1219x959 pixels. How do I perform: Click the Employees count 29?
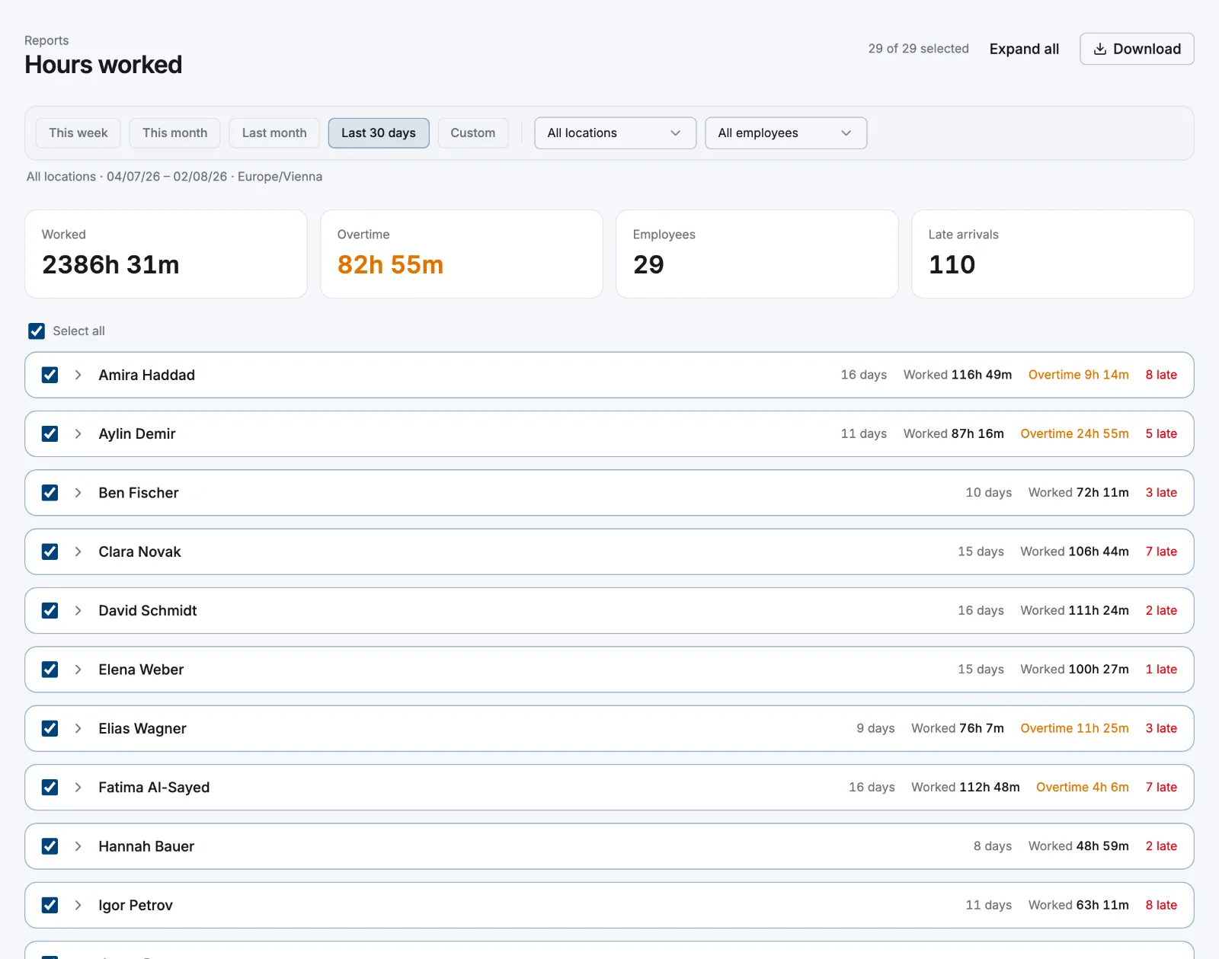(648, 264)
